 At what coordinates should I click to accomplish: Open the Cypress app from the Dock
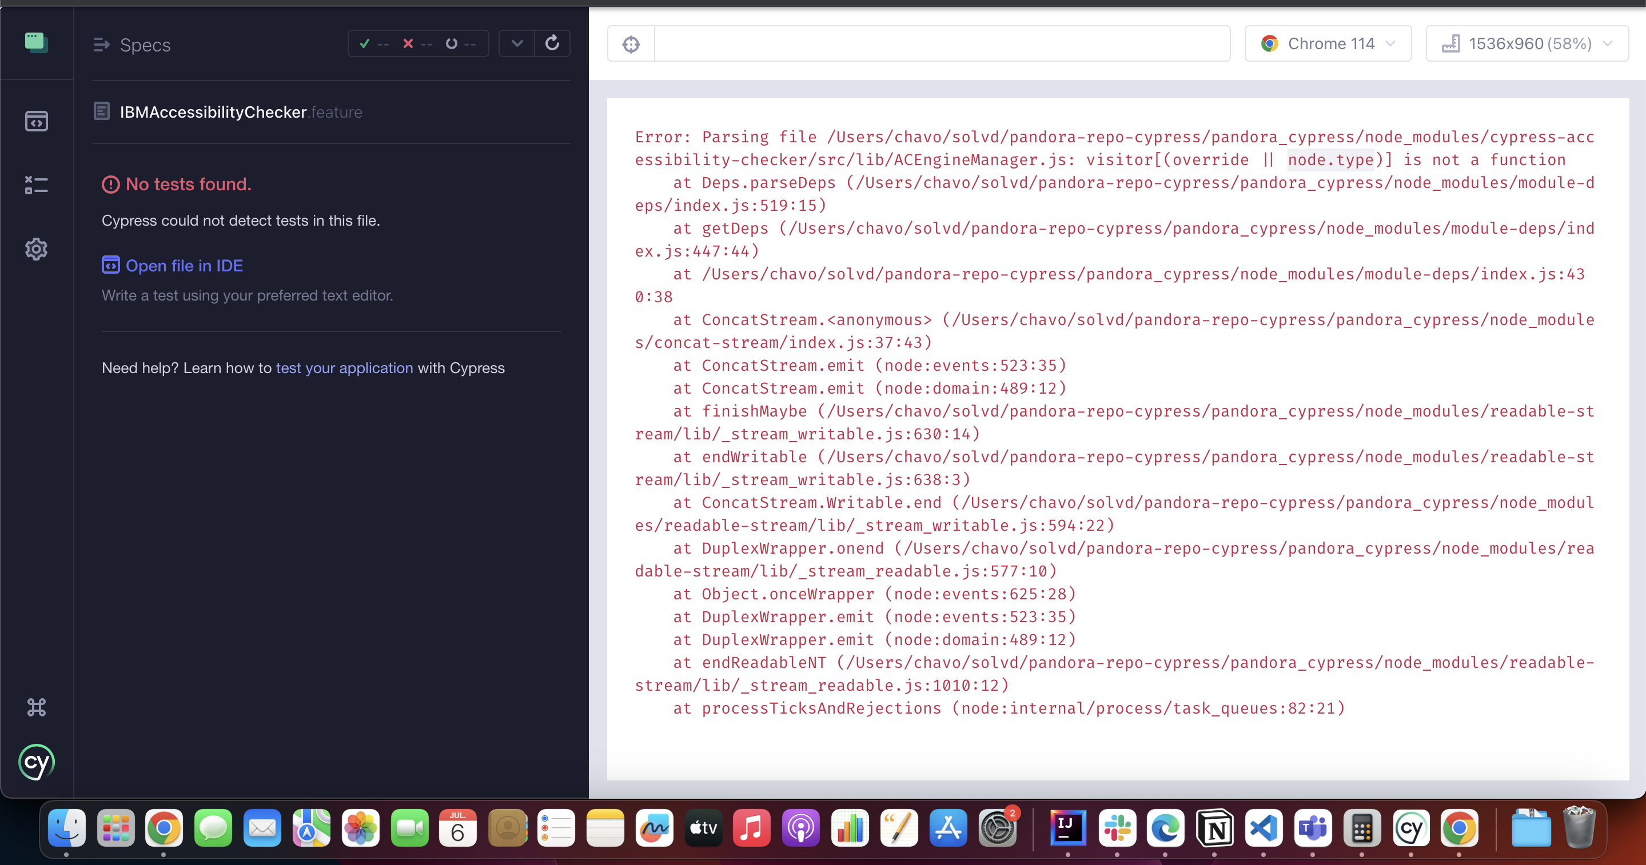click(x=1411, y=828)
